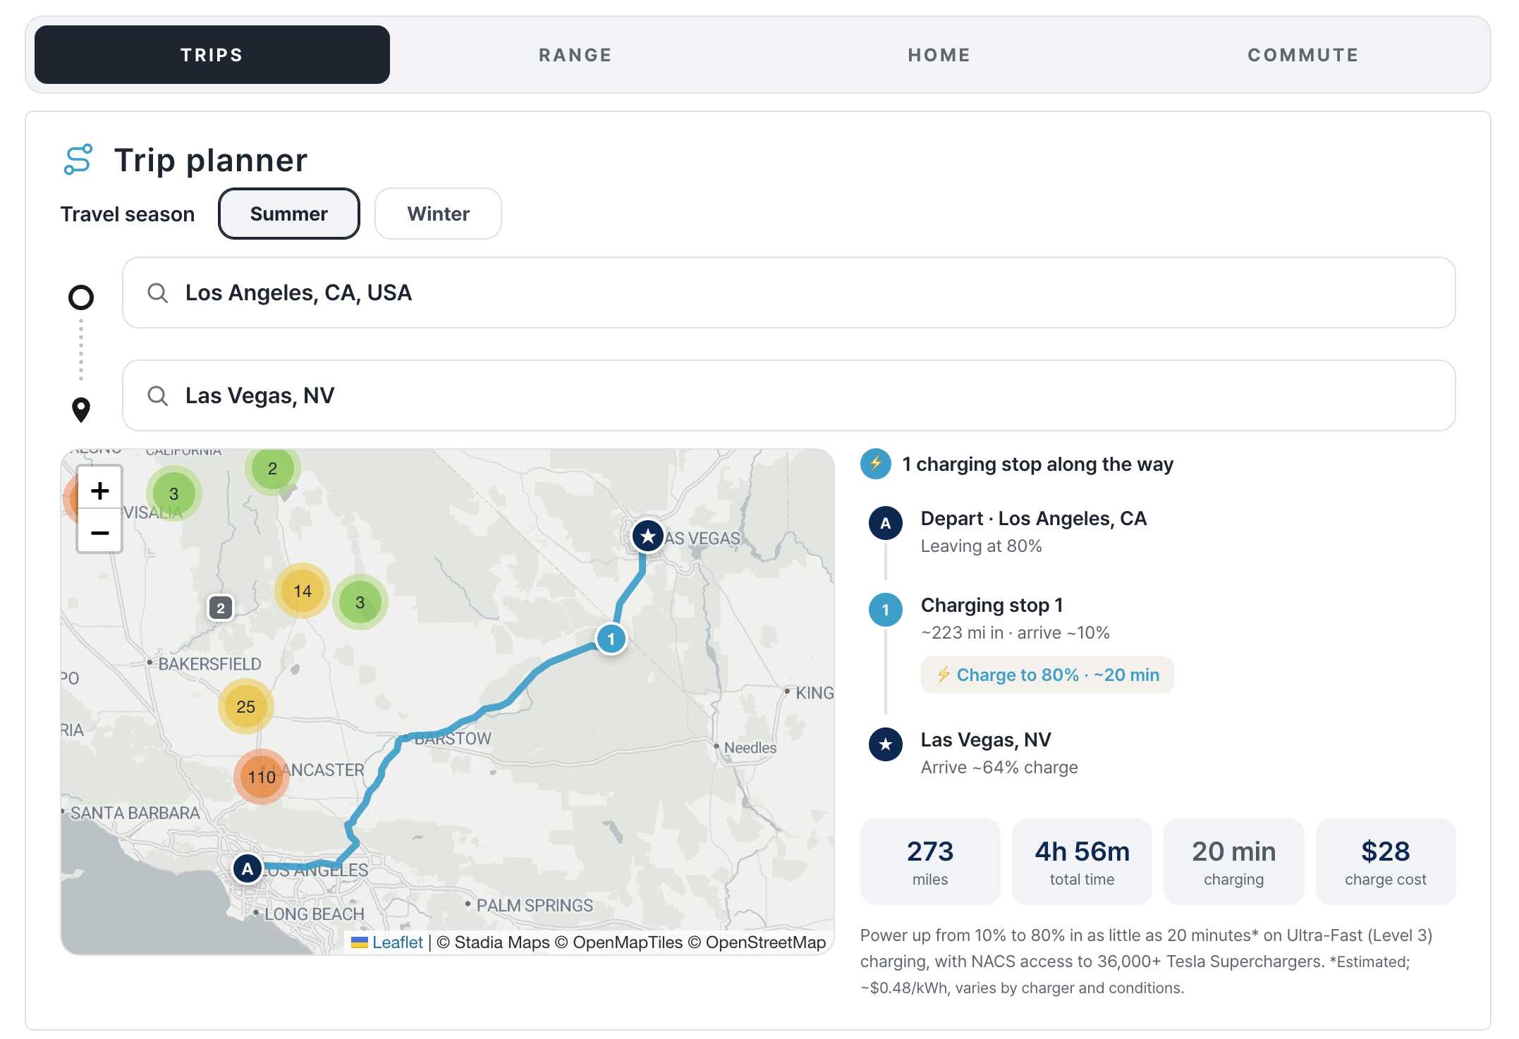
Task: Zoom in on the map
Action: 99,490
